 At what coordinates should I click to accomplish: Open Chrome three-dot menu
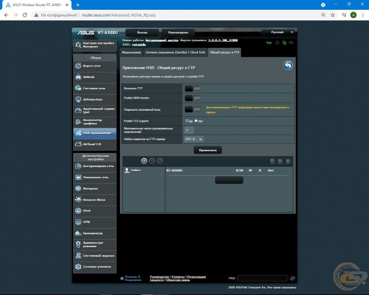pyautogui.click(x=363, y=15)
